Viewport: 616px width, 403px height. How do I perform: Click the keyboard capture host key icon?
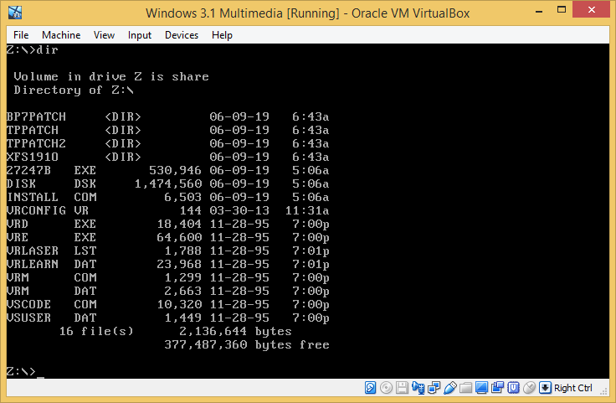[545, 388]
